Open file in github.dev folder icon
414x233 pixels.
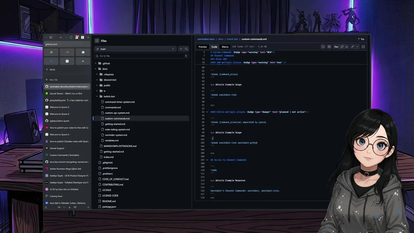[323, 47]
